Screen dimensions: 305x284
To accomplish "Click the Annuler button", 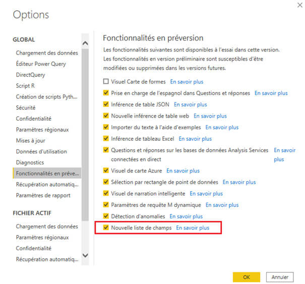I will [280, 277].
